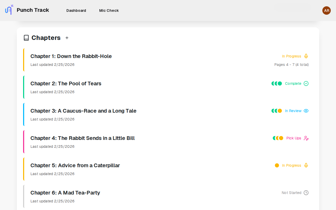Click the In Review eye icon on Chapter 3
Screen dimensions: 336x210
(x=306, y=111)
